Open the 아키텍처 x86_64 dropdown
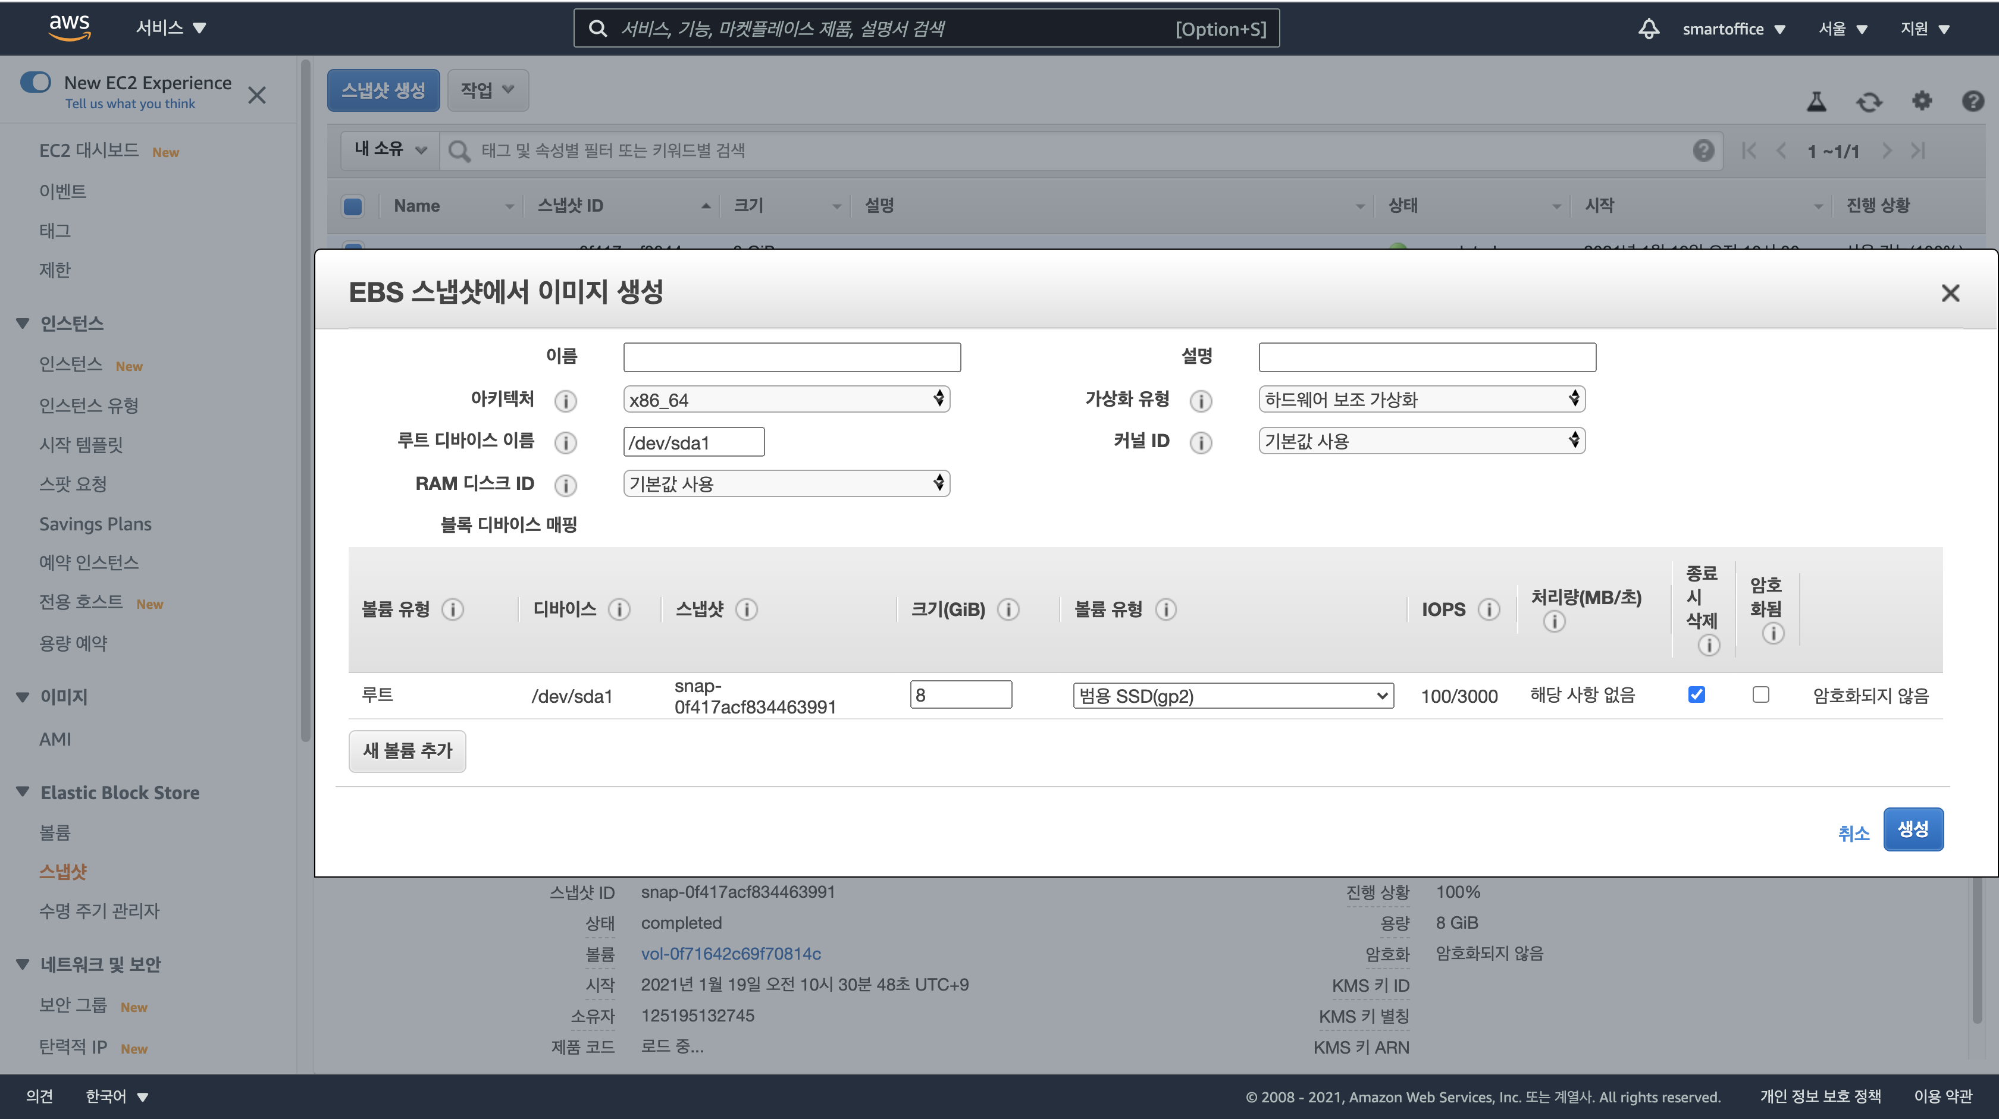This screenshot has width=1999, height=1119. click(x=786, y=400)
